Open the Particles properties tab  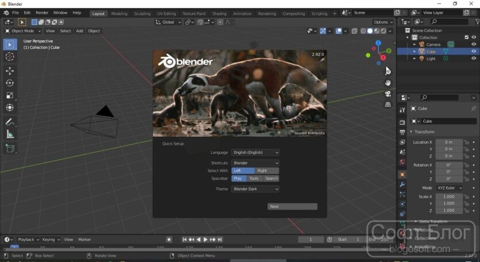[402, 194]
